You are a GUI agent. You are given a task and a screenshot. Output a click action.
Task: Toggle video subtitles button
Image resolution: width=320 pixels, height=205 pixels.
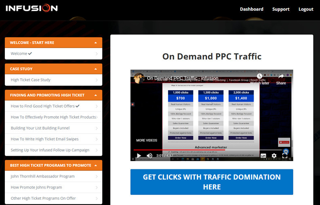263,156
